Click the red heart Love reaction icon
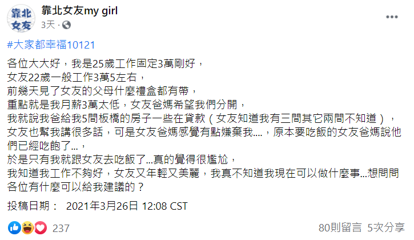The height and width of the screenshot is (240, 414). pos(41,228)
